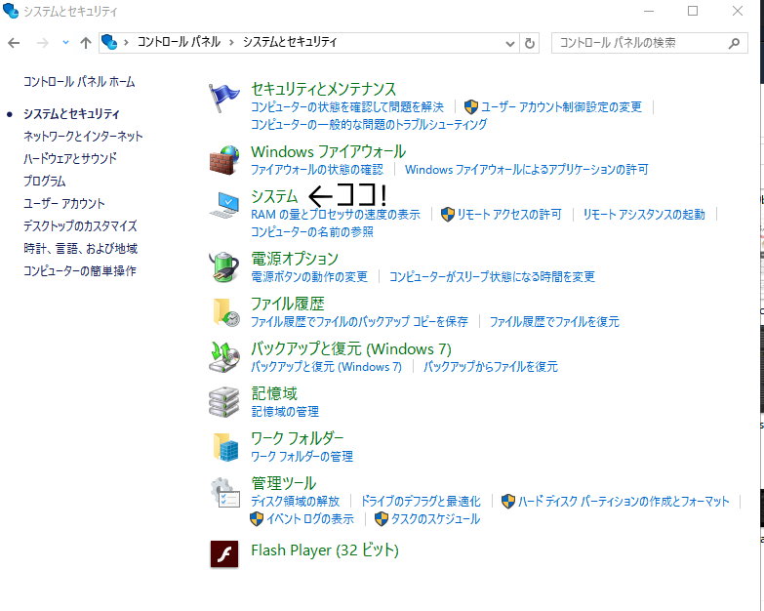This screenshot has width=764, height=611.
Task: Open ハードウェアとサウンド category
Action: pyautogui.click(x=70, y=158)
